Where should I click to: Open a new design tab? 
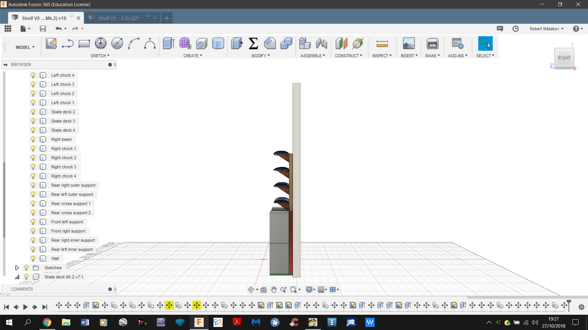pyautogui.click(x=167, y=18)
